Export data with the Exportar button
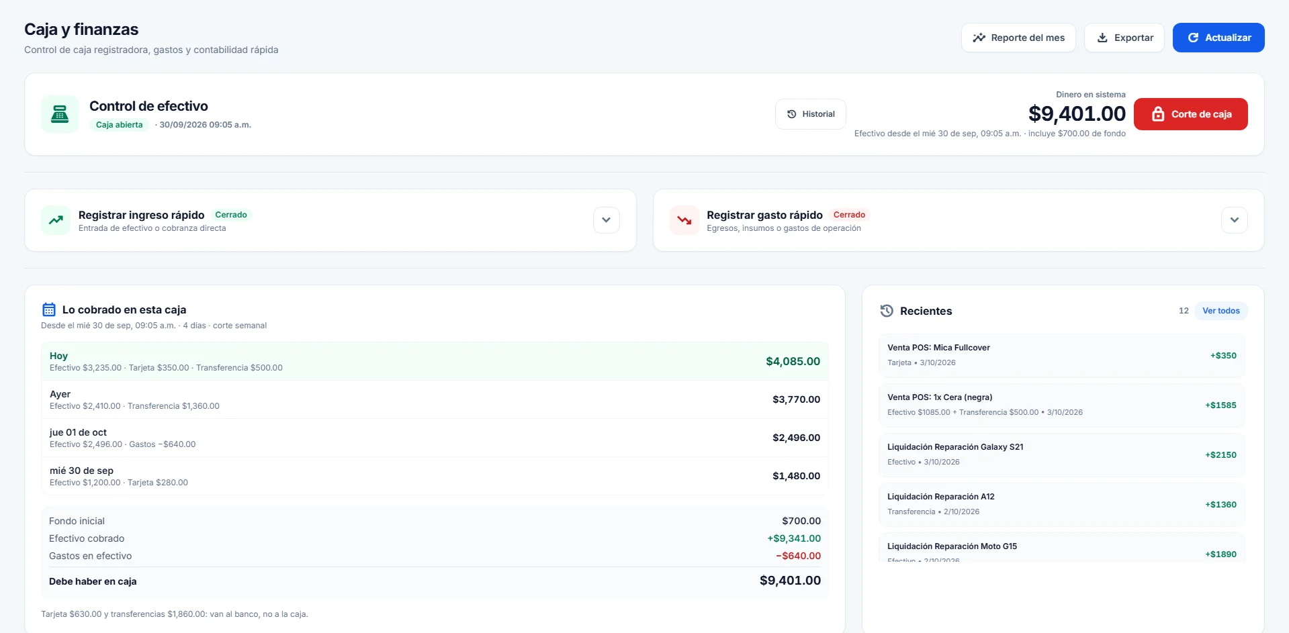 point(1124,38)
